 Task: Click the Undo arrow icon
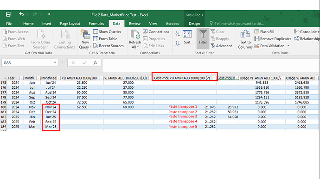tap(21, 14)
